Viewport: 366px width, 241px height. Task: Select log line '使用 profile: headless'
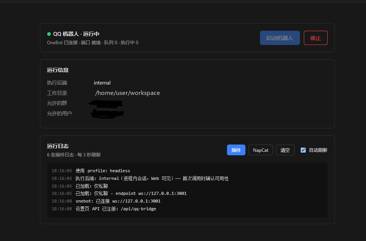pos(103,171)
